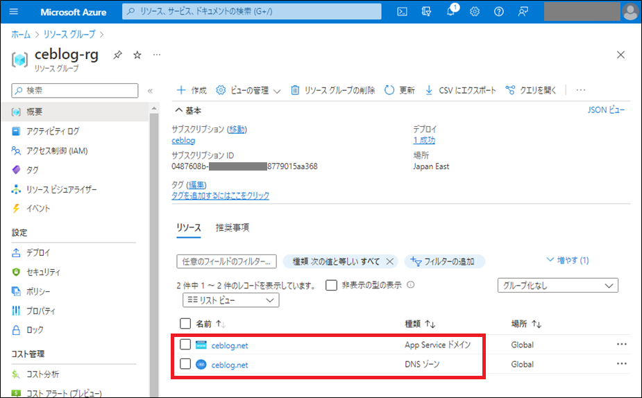Add ceblog-rg to favorites with star

coord(137,55)
